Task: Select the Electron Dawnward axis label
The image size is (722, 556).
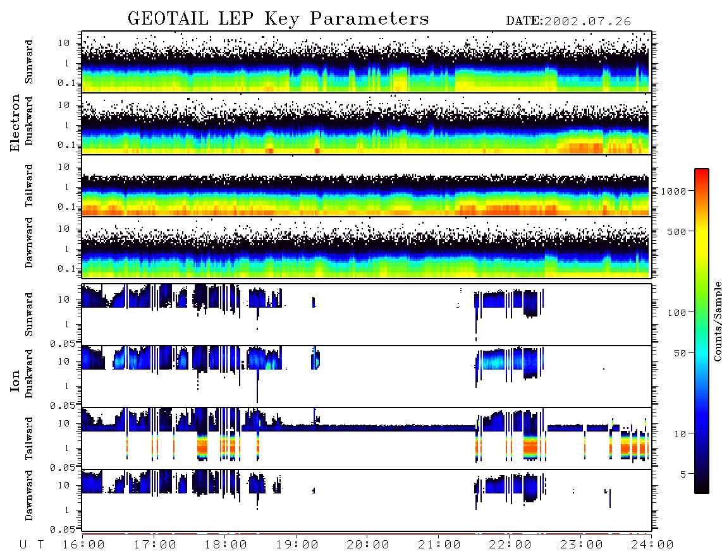Action: 29,243
